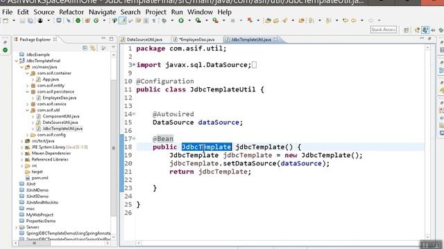Screen dimensions: 444x249
Task: Select App.java in Package Explorer
Action: [x=51, y=80]
